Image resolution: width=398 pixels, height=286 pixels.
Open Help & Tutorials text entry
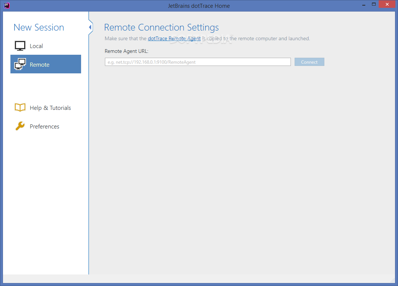click(50, 108)
